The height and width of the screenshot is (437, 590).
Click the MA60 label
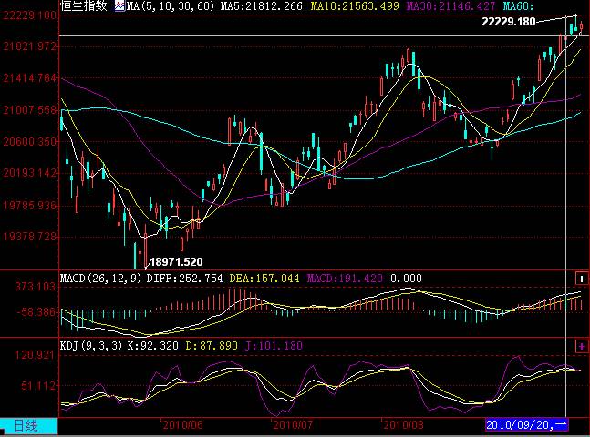point(518,6)
